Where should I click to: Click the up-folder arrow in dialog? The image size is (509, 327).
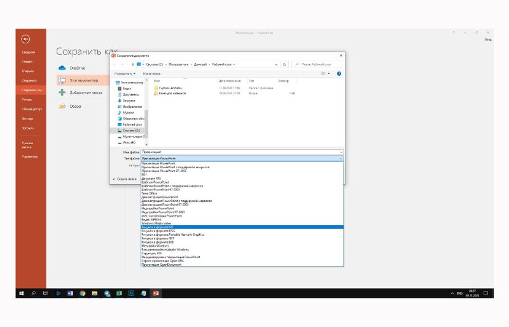click(x=132, y=64)
